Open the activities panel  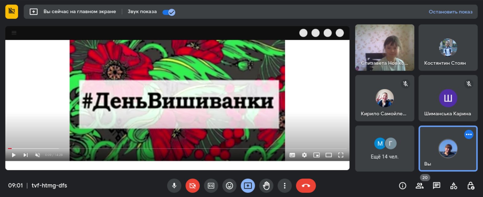(x=453, y=186)
